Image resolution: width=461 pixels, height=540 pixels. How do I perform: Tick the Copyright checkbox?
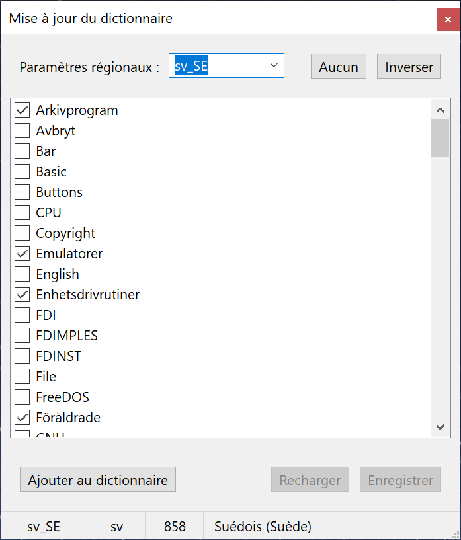coord(22,233)
